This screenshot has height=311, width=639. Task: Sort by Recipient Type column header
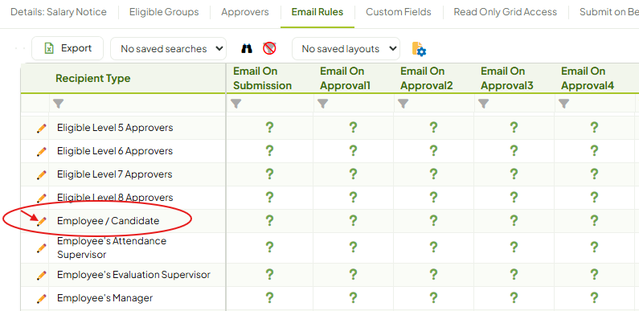93,78
